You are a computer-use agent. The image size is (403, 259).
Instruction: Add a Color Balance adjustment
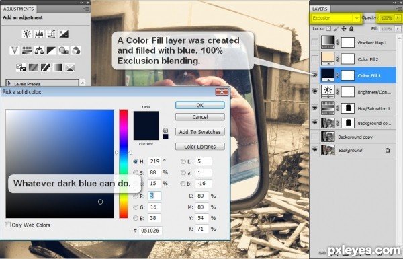point(39,50)
